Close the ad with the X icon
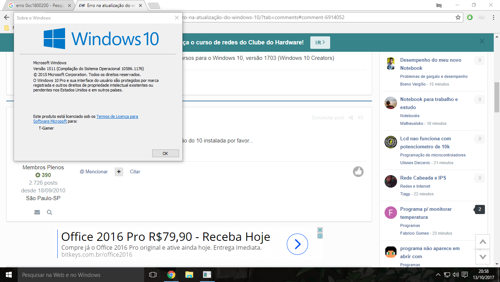Image resolution: width=500 pixels, height=282 pixels. click(x=320, y=230)
